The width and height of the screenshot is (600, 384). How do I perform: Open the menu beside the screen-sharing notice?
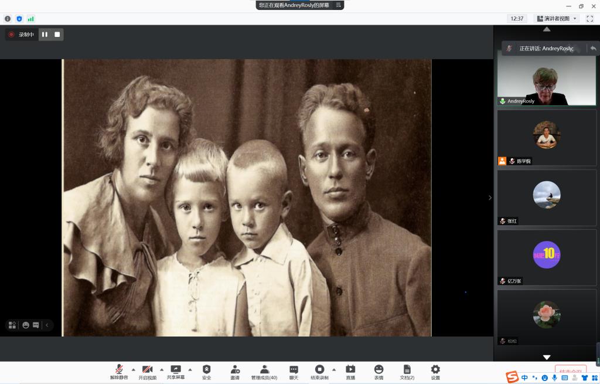pyautogui.click(x=338, y=5)
